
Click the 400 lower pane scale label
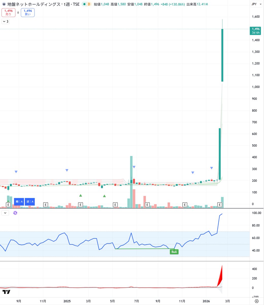tap(255, 269)
